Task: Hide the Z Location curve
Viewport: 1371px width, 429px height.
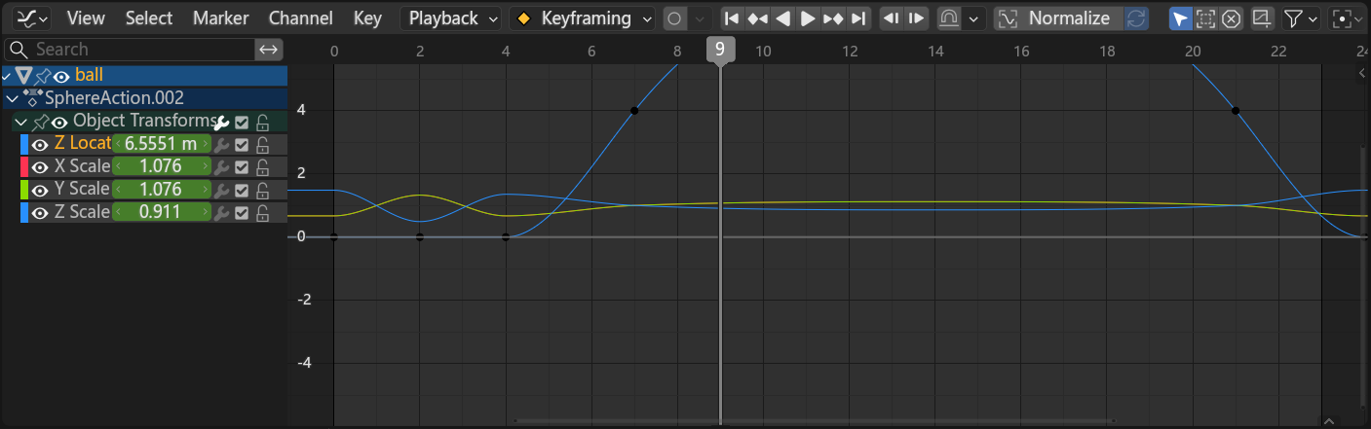Action: tap(40, 144)
